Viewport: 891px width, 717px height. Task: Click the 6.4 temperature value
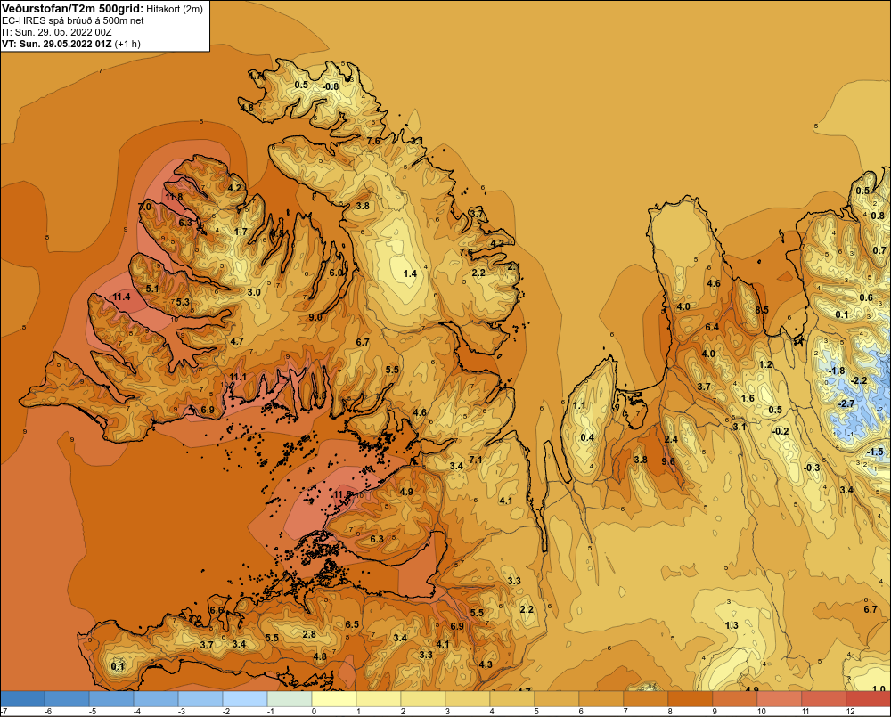(712, 327)
